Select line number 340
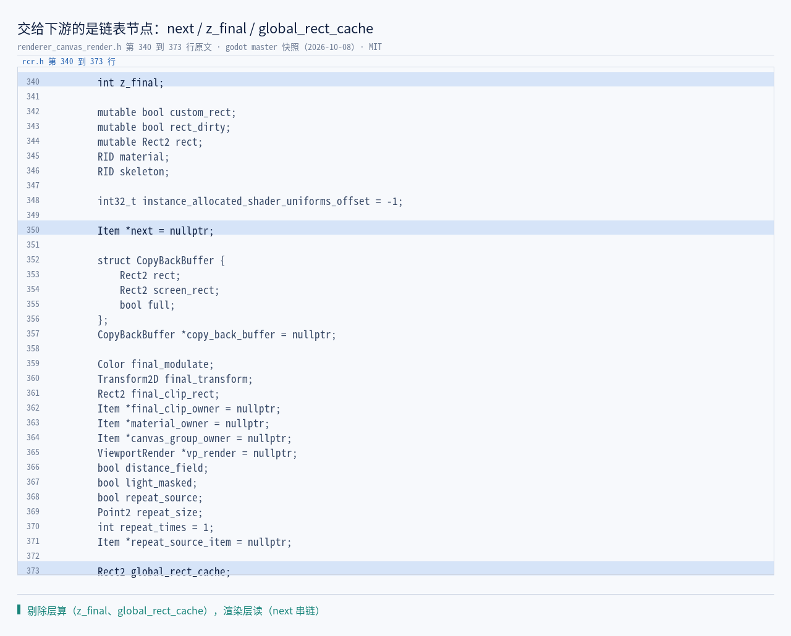The image size is (791, 636). (x=33, y=82)
